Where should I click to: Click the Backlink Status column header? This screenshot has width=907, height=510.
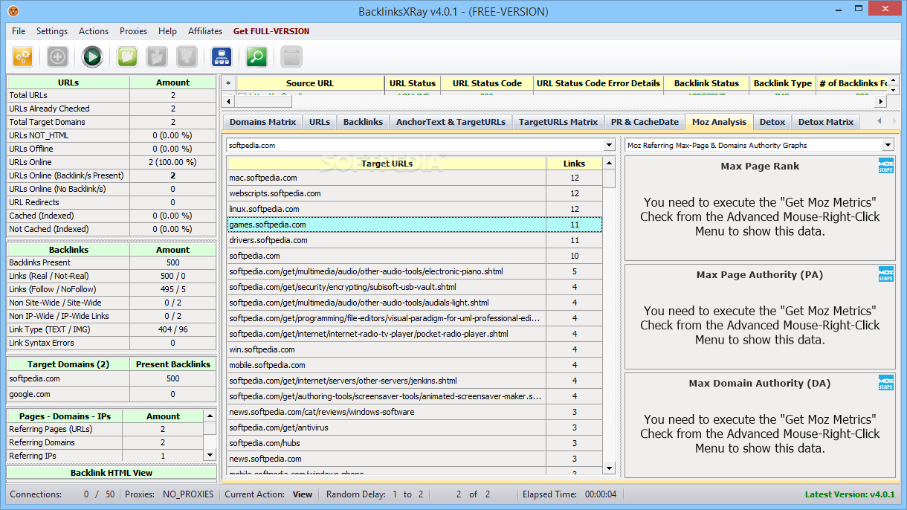pos(706,83)
